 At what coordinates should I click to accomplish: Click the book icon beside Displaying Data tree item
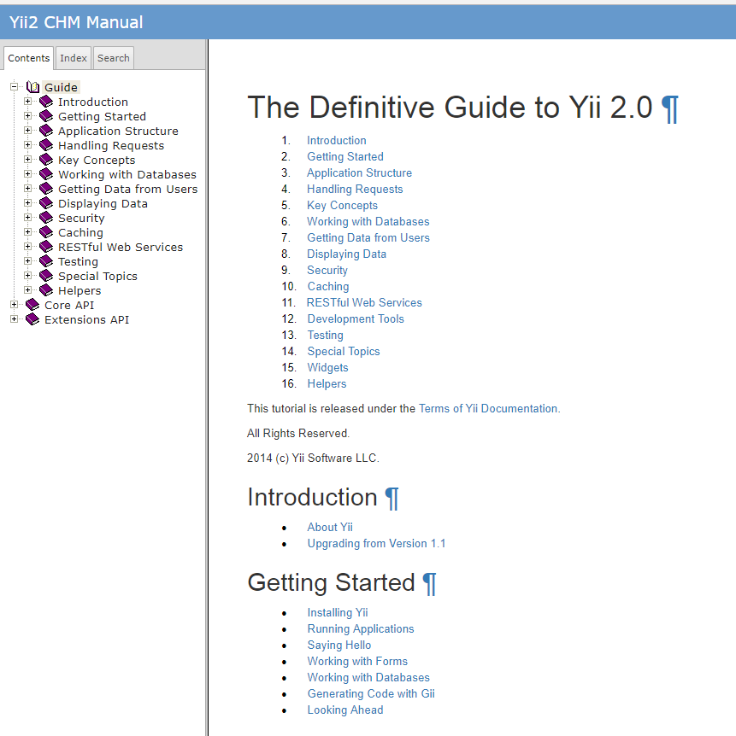[x=46, y=203]
